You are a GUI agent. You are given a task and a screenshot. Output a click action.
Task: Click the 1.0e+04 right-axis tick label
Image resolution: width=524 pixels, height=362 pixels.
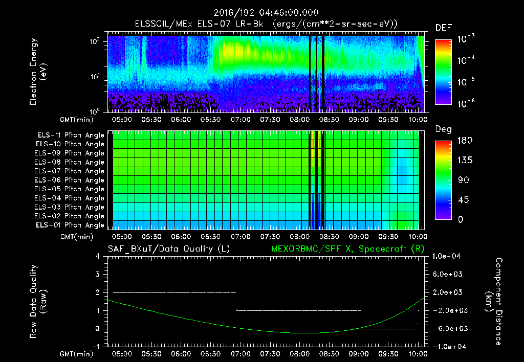pyautogui.click(x=446, y=256)
